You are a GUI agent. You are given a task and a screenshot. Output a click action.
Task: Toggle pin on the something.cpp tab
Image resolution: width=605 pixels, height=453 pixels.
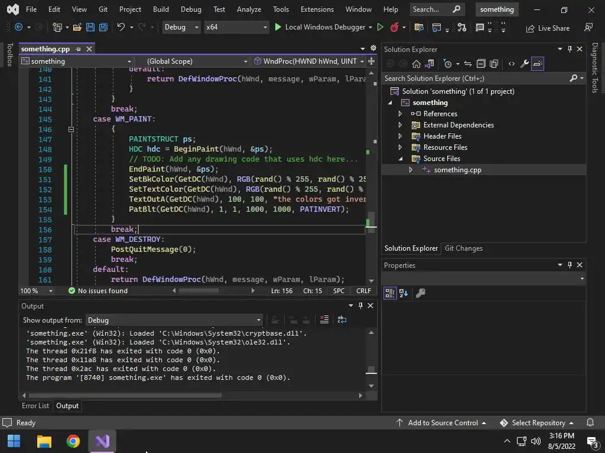point(79,49)
